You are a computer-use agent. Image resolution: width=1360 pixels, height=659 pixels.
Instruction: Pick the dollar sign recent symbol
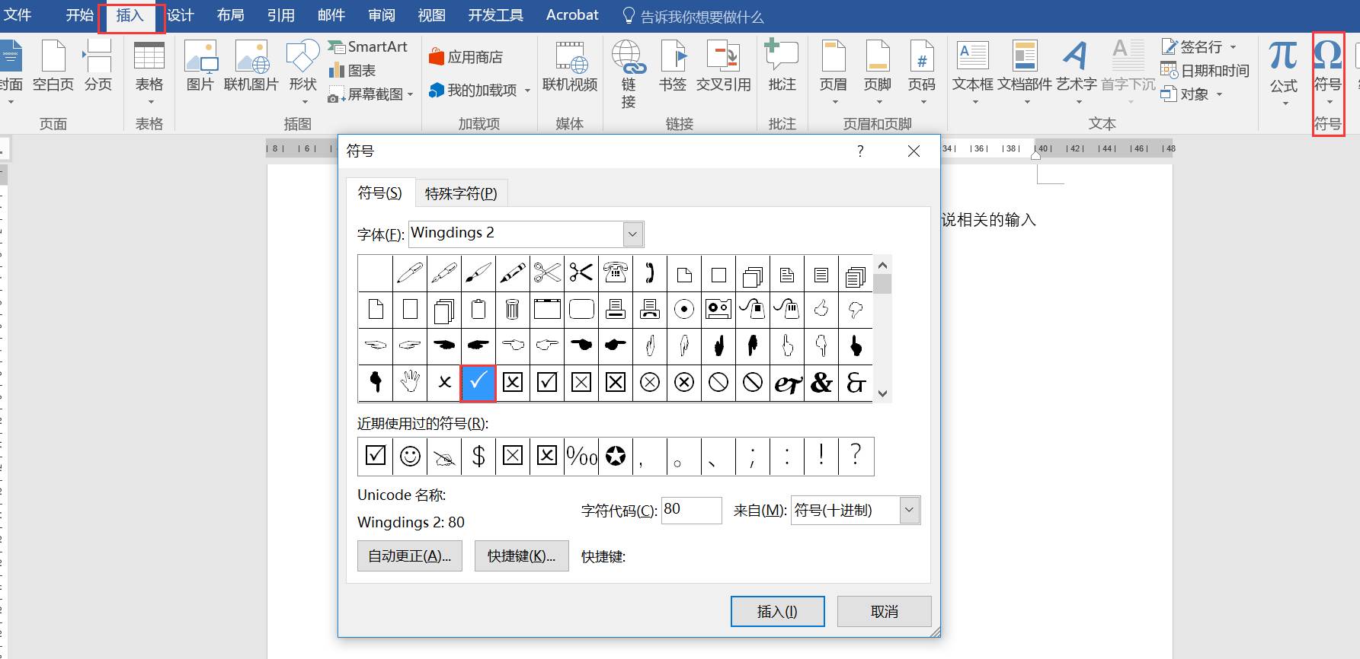(478, 456)
